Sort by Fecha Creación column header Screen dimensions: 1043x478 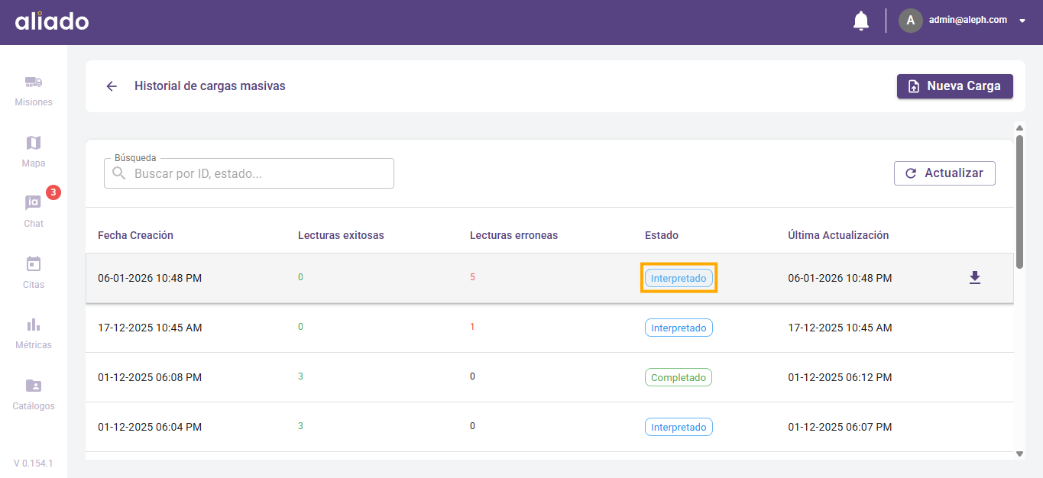135,235
